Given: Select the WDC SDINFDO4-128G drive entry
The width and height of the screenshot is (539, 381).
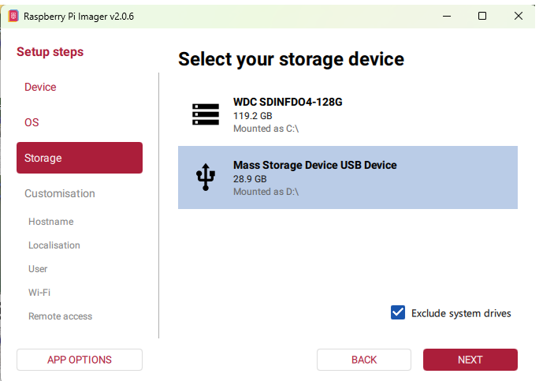Looking at the screenshot, I should (347, 114).
